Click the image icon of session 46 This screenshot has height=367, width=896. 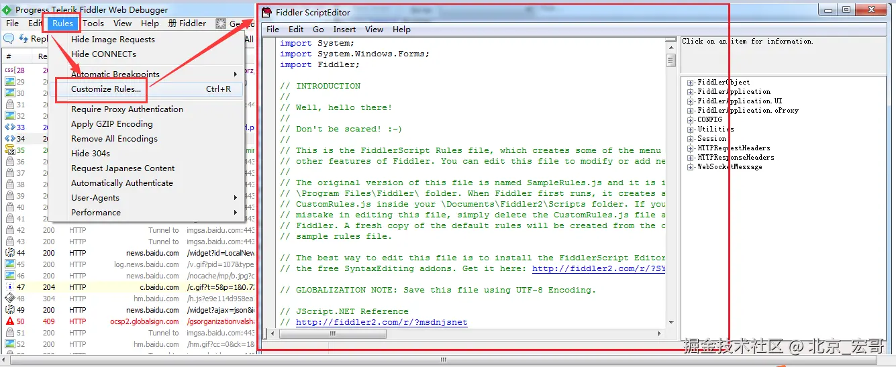coord(10,276)
